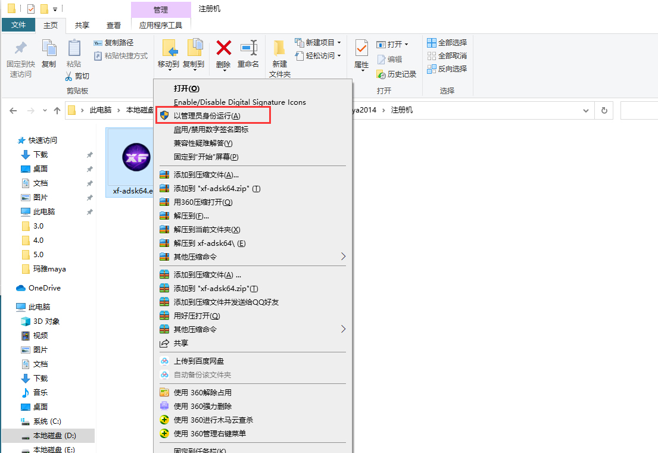Click 全部选择 in the ribbon

(x=447, y=43)
